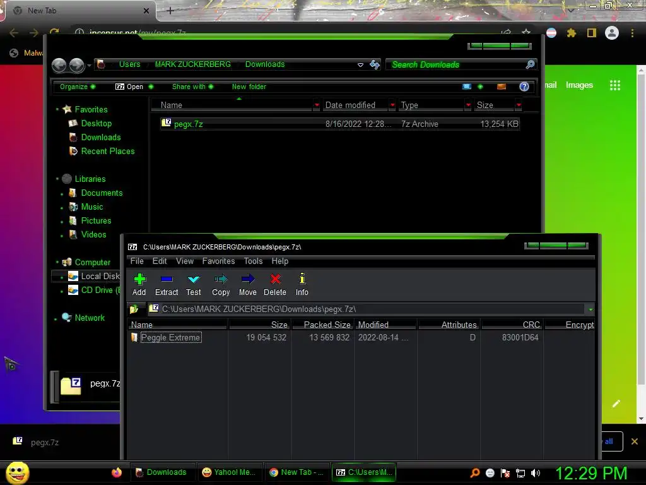Open the Organize dropdown in Explorer
646x485 pixels.
click(77, 87)
